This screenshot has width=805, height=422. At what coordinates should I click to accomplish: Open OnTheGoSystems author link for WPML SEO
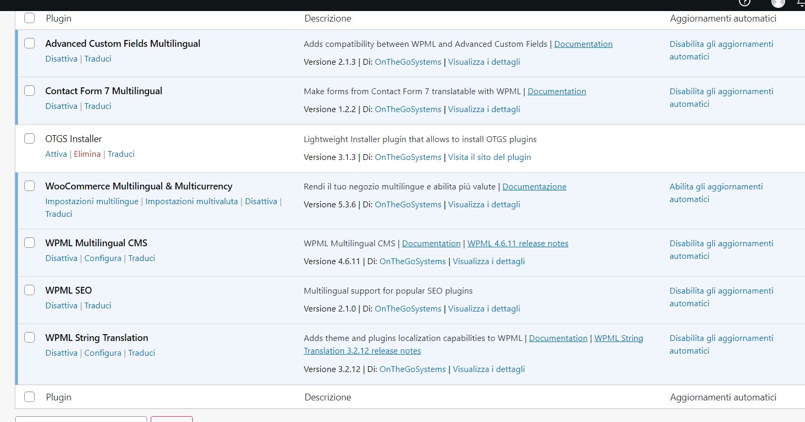tap(408, 308)
